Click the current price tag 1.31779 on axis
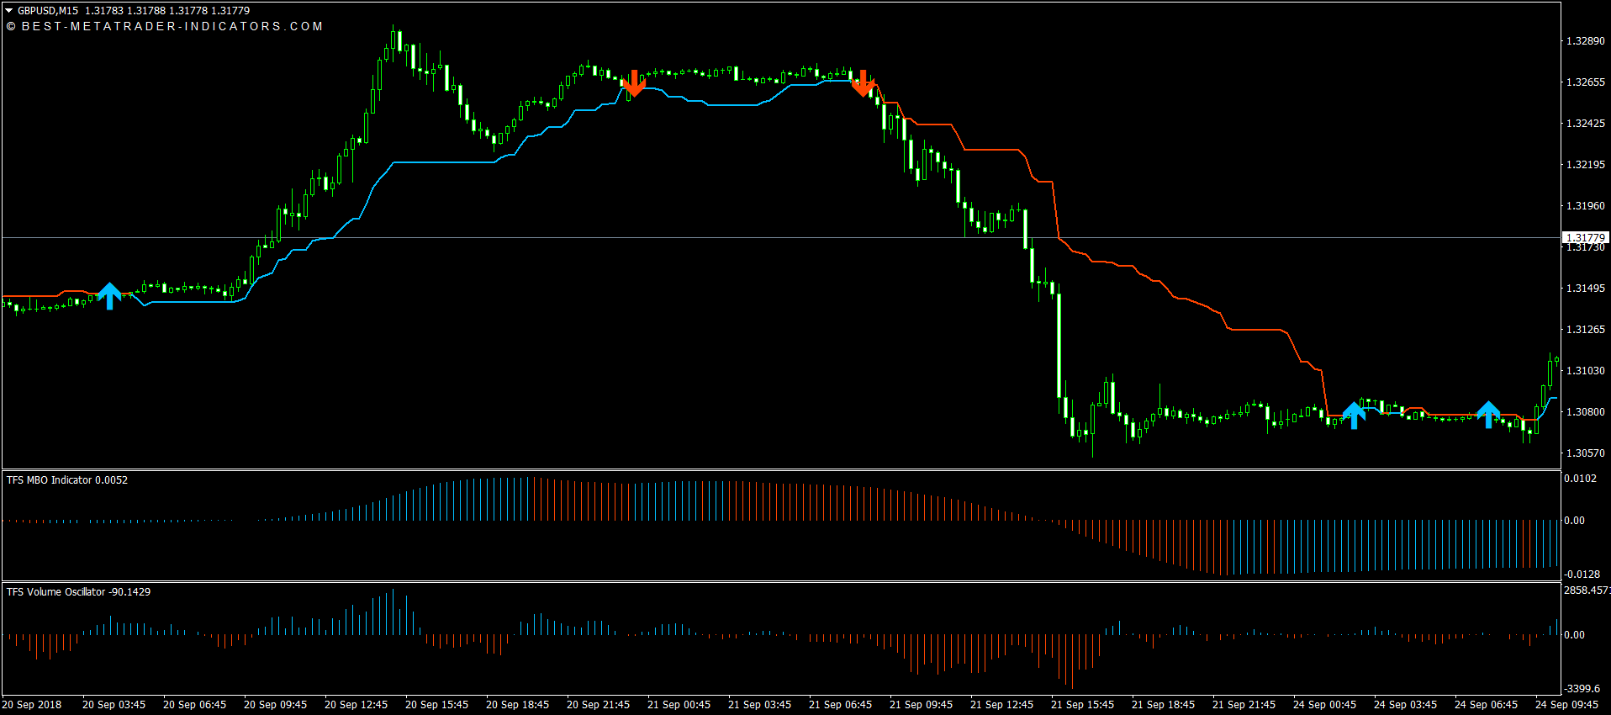This screenshot has width=1611, height=715. (1585, 238)
